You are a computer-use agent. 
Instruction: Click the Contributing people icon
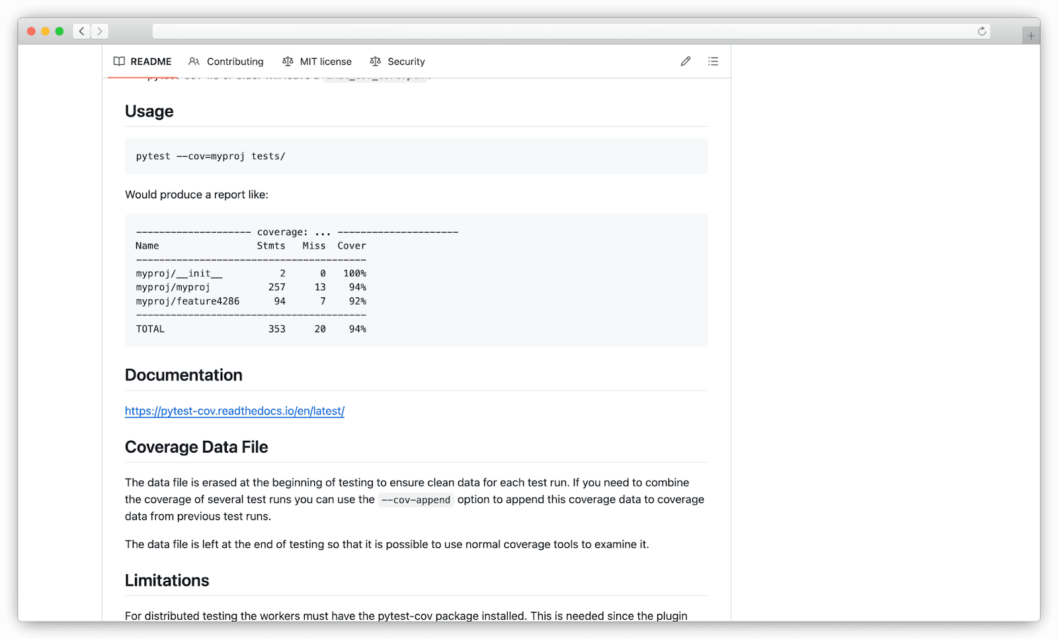[194, 61]
